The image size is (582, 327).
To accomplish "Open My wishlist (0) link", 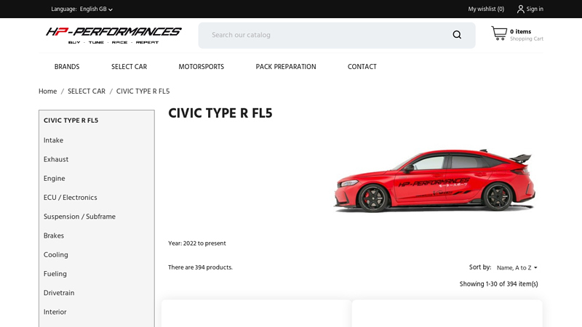I will (x=486, y=9).
